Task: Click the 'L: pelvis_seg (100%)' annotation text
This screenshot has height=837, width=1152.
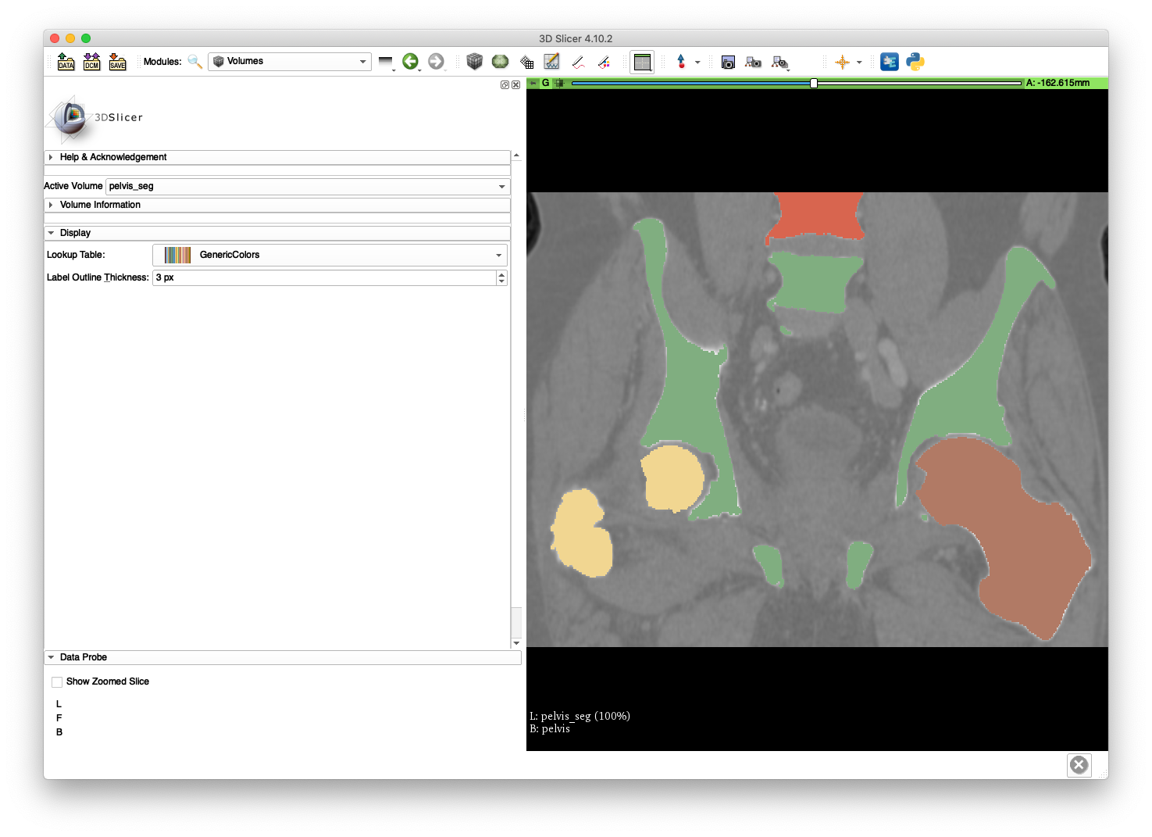Action: pos(580,716)
